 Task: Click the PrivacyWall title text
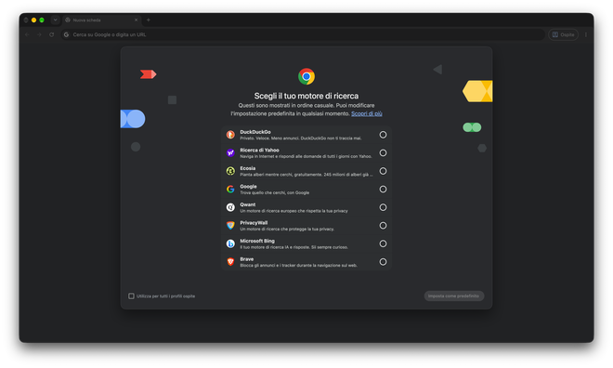click(x=254, y=223)
